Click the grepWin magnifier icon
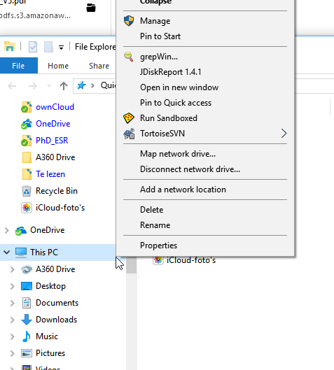The height and width of the screenshot is (370, 334). click(x=129, y=57)
